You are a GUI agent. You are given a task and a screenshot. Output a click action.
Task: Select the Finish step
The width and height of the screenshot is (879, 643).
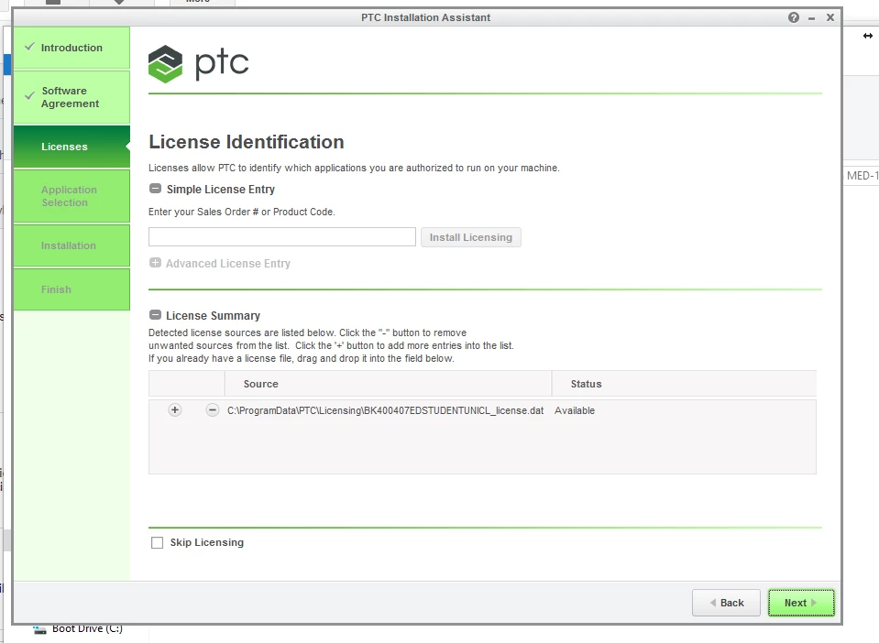click(x=71, y=289)
